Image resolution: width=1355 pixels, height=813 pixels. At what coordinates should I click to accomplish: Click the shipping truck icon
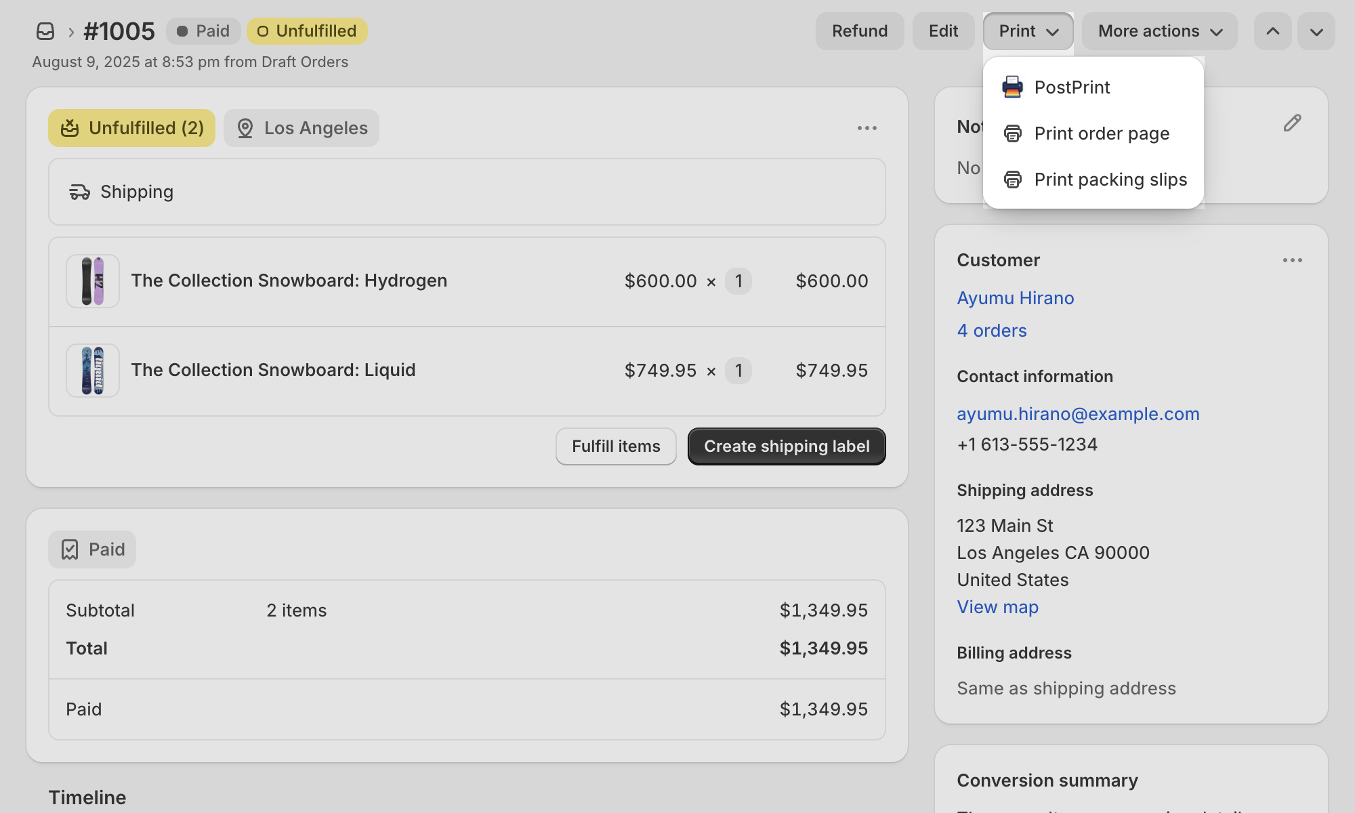79,192
